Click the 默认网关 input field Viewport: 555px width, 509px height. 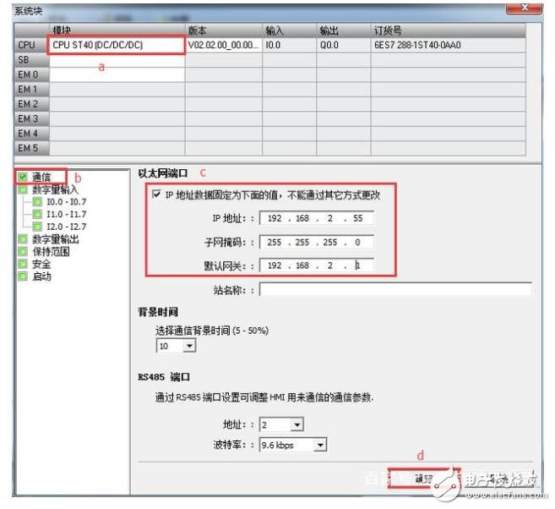(x=317, y=265)
